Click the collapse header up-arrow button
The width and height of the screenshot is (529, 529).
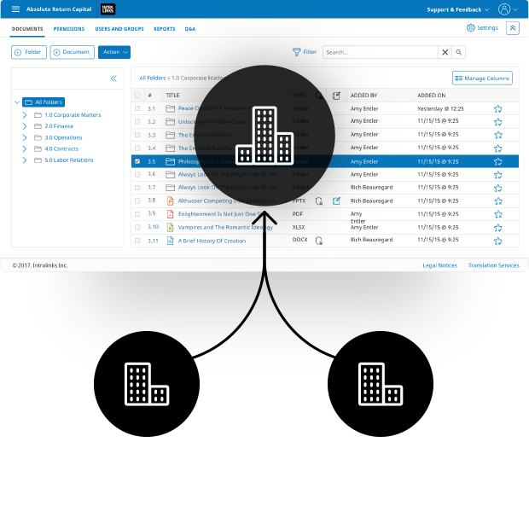[513, 28]
